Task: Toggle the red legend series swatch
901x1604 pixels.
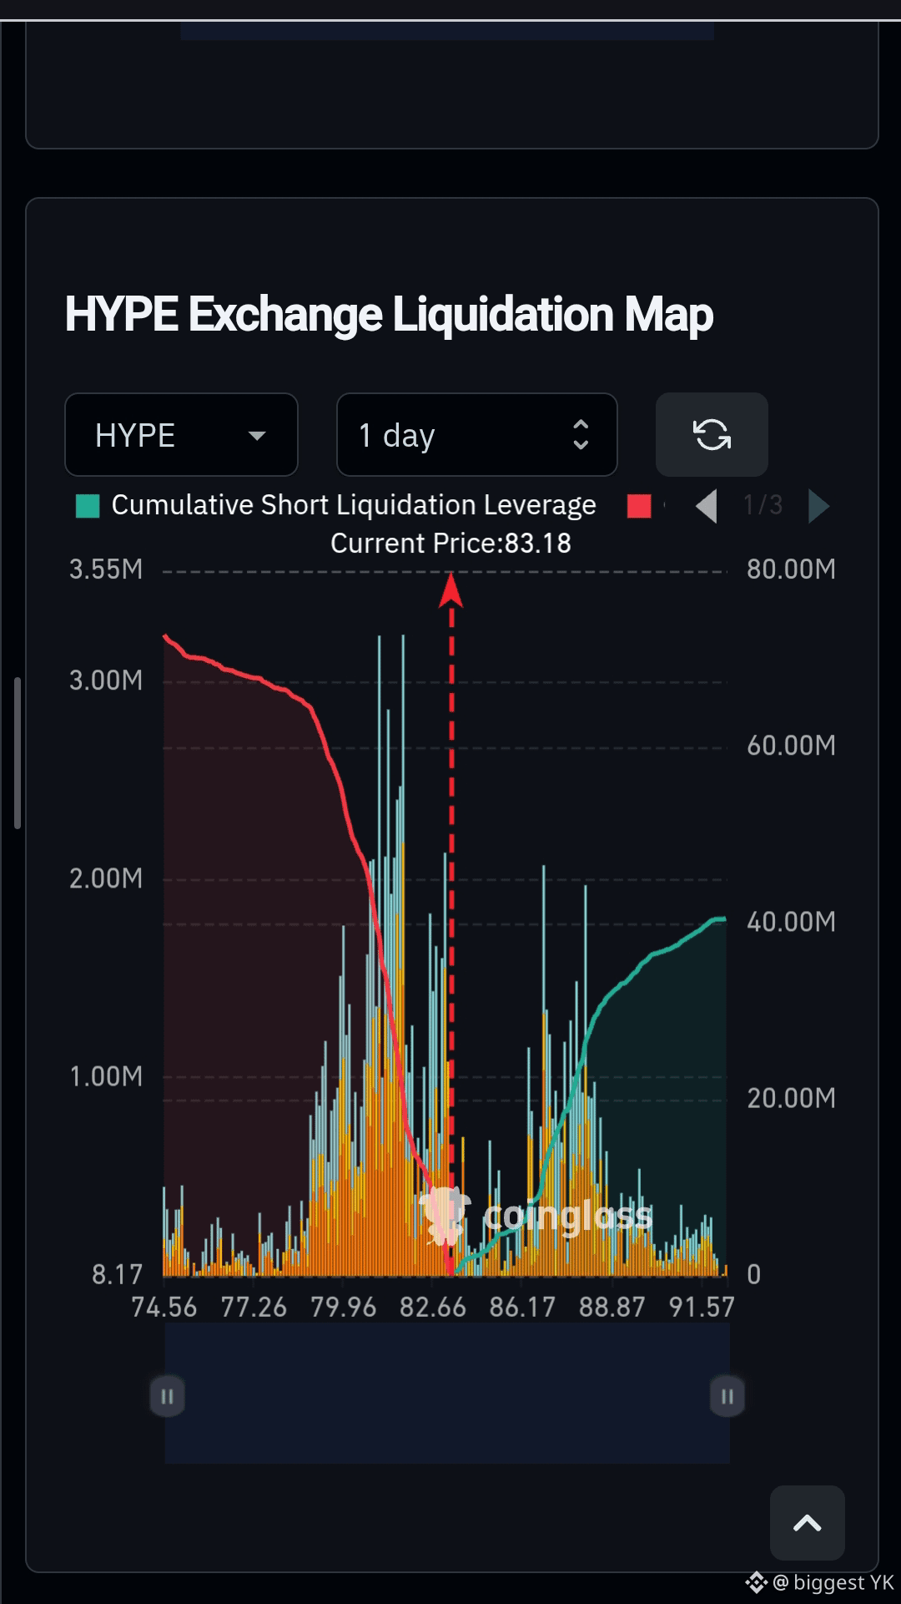Action: [x=639, y=506]
